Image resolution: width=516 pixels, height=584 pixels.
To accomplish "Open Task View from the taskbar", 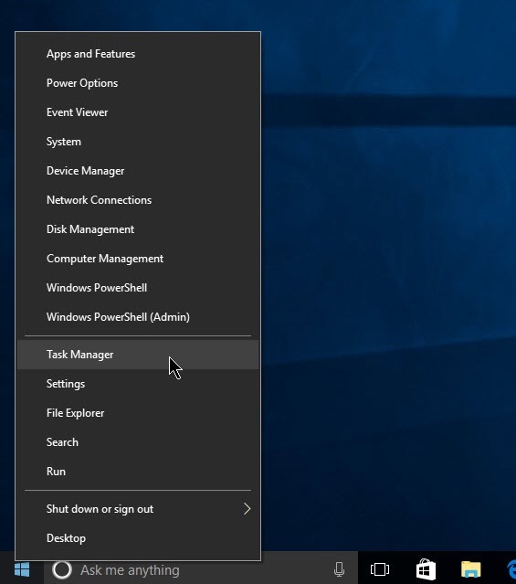I will point(380,570).
